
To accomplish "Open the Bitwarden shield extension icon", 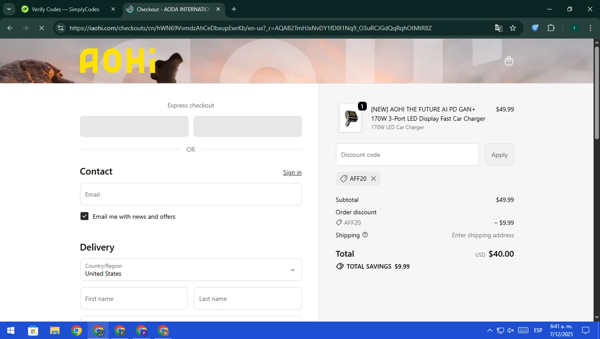I will pyautogui.click(x=535, y=28).
